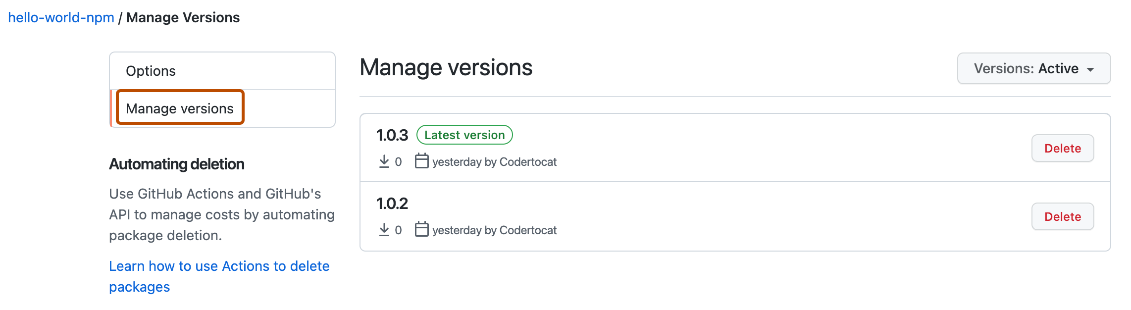This screenshot has width=1131, height=310.
Task: Select the version 1.0.3 heading text
Action: pos(390,134)
